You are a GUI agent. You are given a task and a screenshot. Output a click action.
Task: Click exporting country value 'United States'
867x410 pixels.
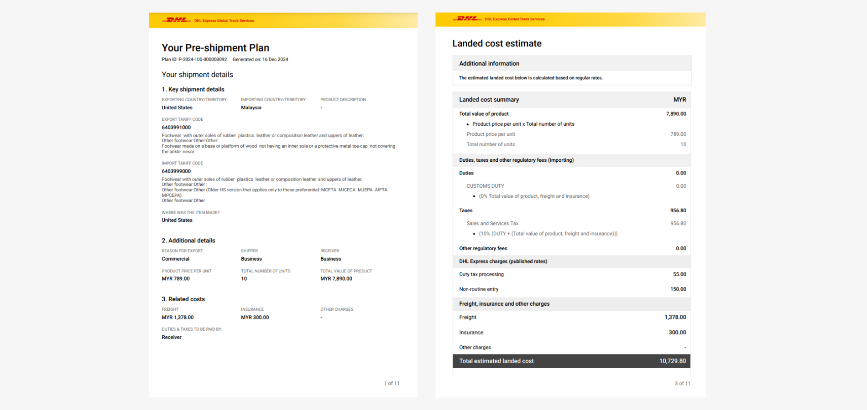pyautogui.click(x=177, y=108)
